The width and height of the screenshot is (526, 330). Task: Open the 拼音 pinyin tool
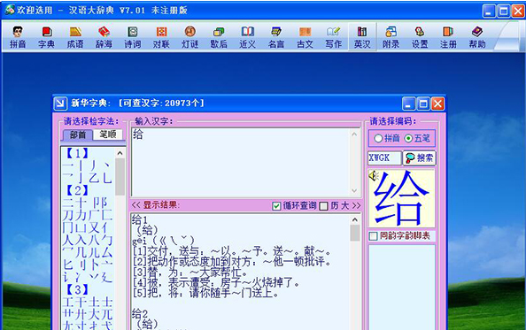pyautogui.click(x=18, y=37)
